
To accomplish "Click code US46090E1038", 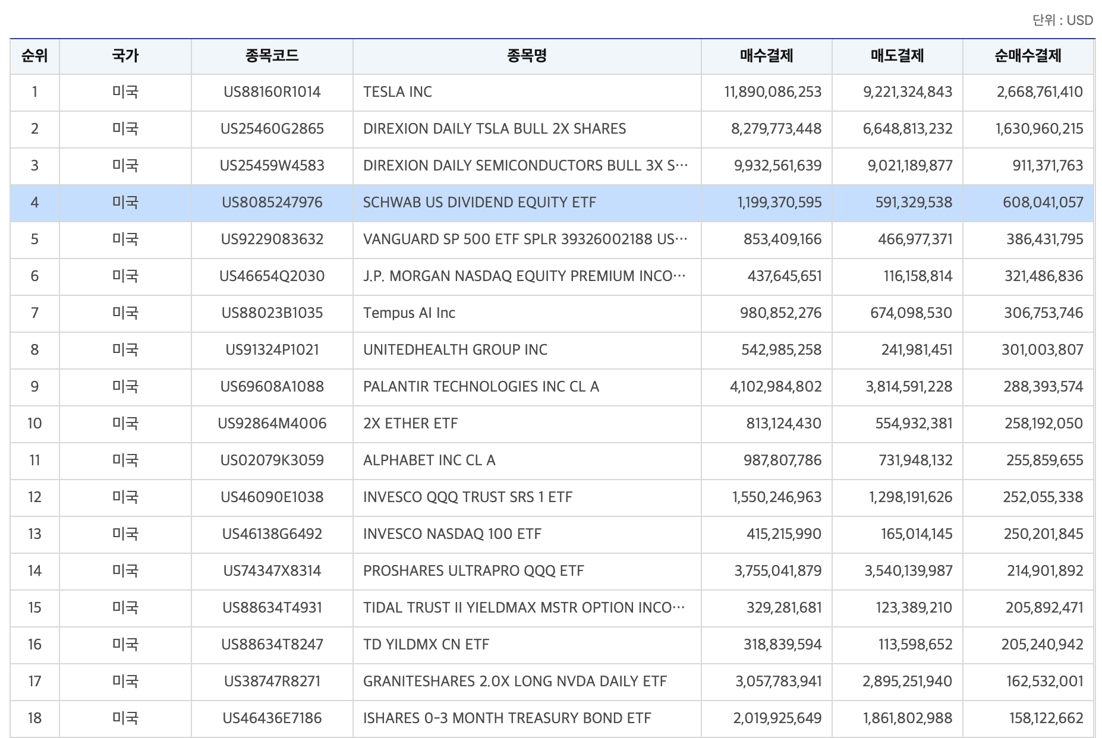I will coord(272,497).
